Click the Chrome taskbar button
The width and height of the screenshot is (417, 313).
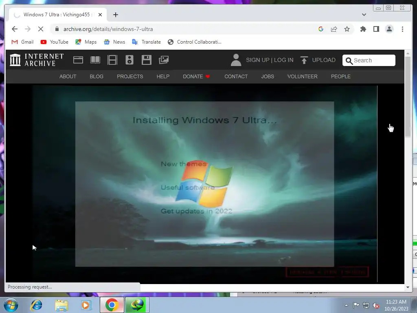tap(112, 305)
